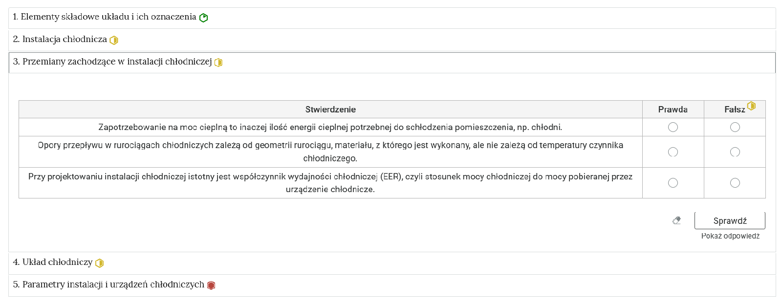Click yellow hexagon icon next to Fałsz header
This screenshot has height=306, width=782.
751,106
